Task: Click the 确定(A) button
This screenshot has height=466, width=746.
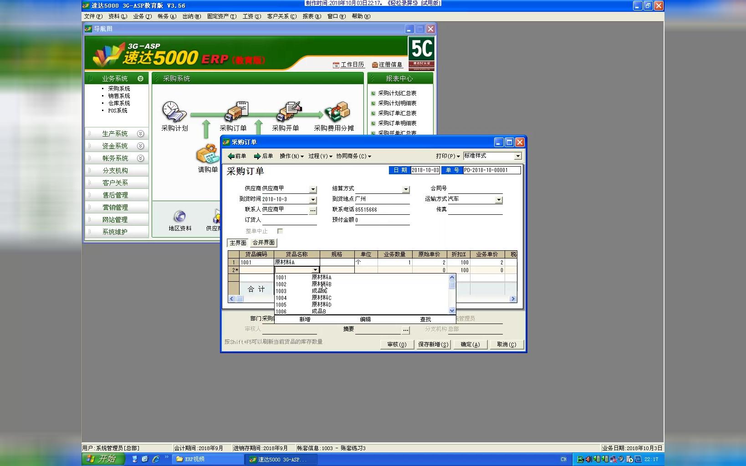Action: (470, 345)
